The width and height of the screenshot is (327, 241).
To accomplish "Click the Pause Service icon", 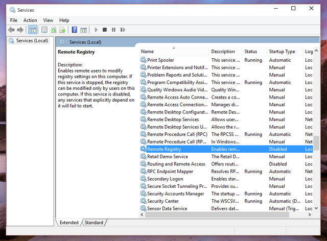I will point(113,30).
